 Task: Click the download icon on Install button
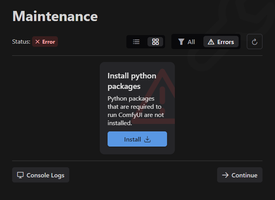[x=147, y=139]
